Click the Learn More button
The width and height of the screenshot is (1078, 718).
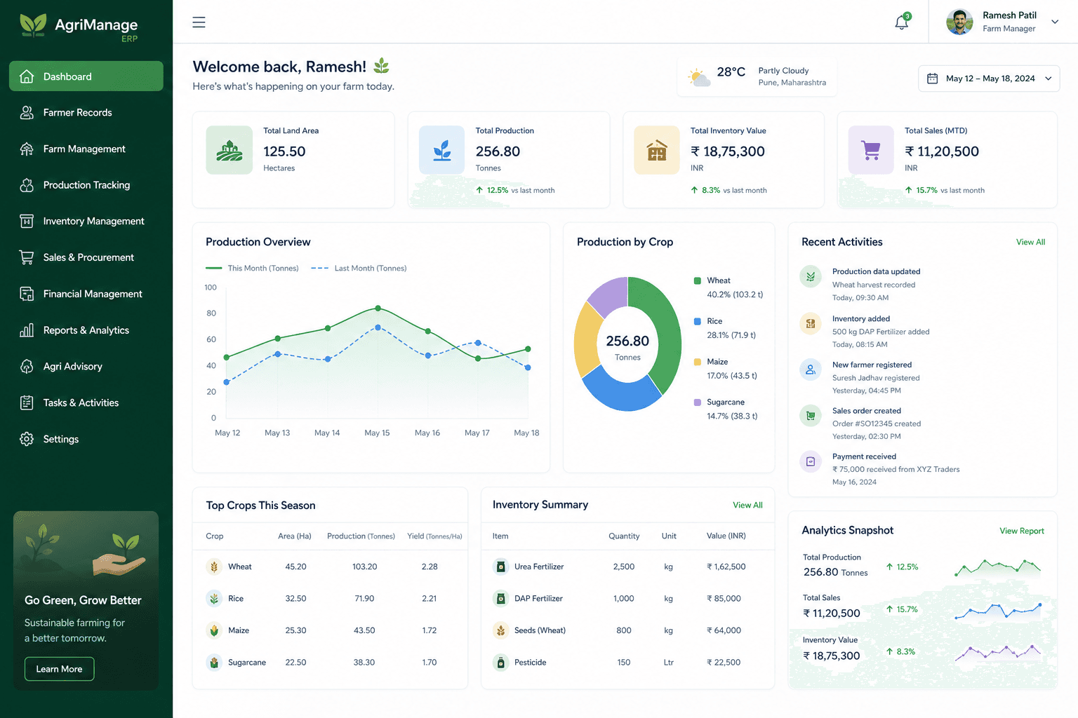pos(60,669)
